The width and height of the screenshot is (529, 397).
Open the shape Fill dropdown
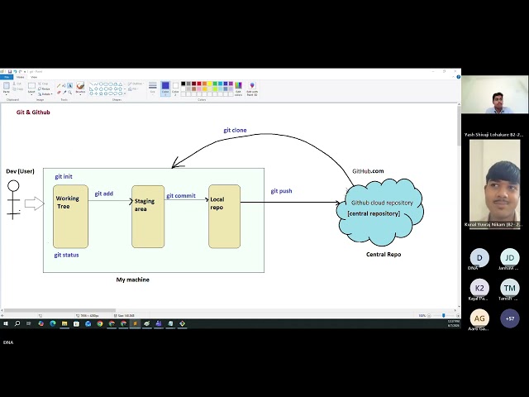[134, 89]
